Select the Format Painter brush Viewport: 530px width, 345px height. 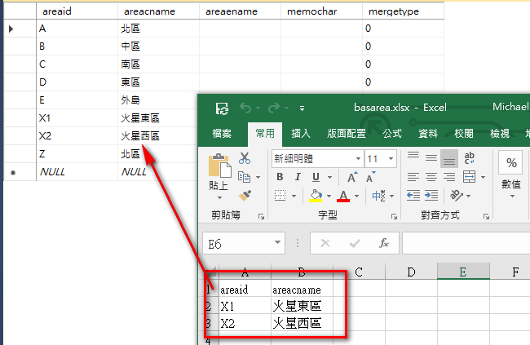click(x=245, y=195)
